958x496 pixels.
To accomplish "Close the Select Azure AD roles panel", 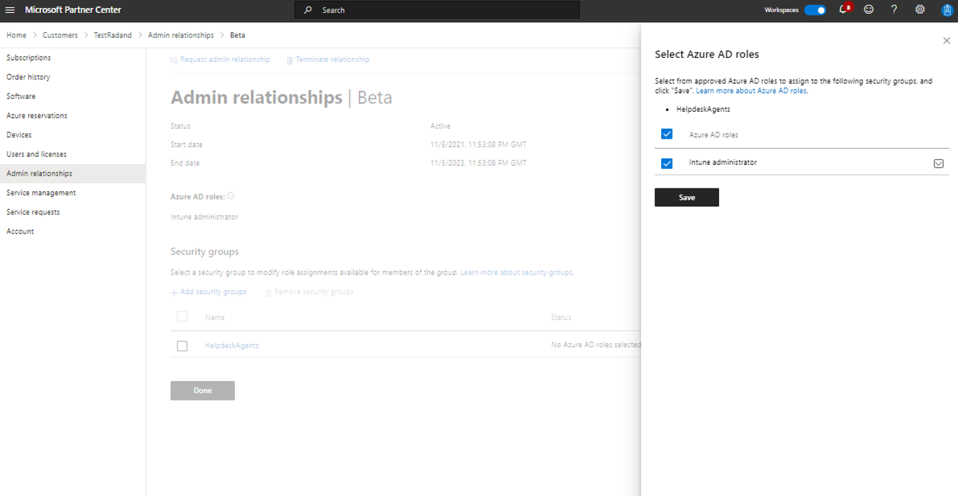I will 947,41.
